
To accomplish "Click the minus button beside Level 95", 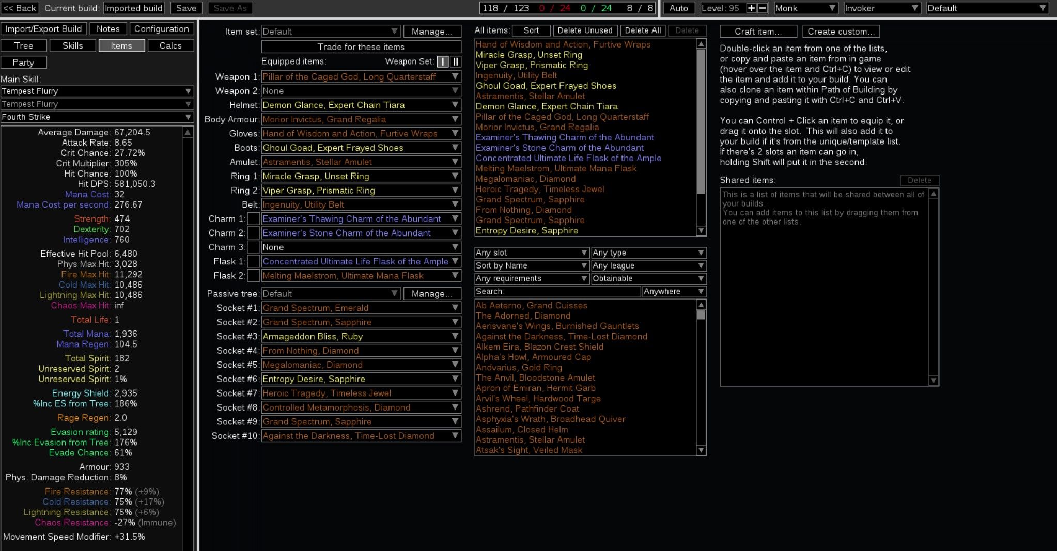I will (x=763, y=8).
